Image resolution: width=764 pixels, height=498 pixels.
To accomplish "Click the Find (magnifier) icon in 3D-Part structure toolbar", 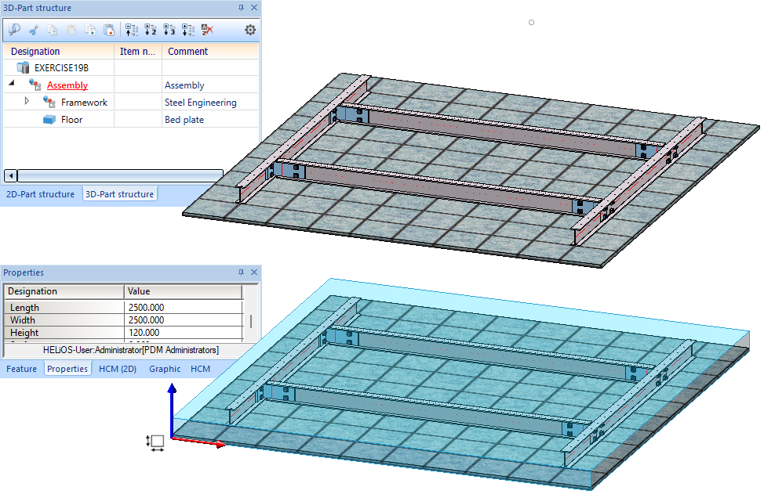I will [x=14, y=30].
